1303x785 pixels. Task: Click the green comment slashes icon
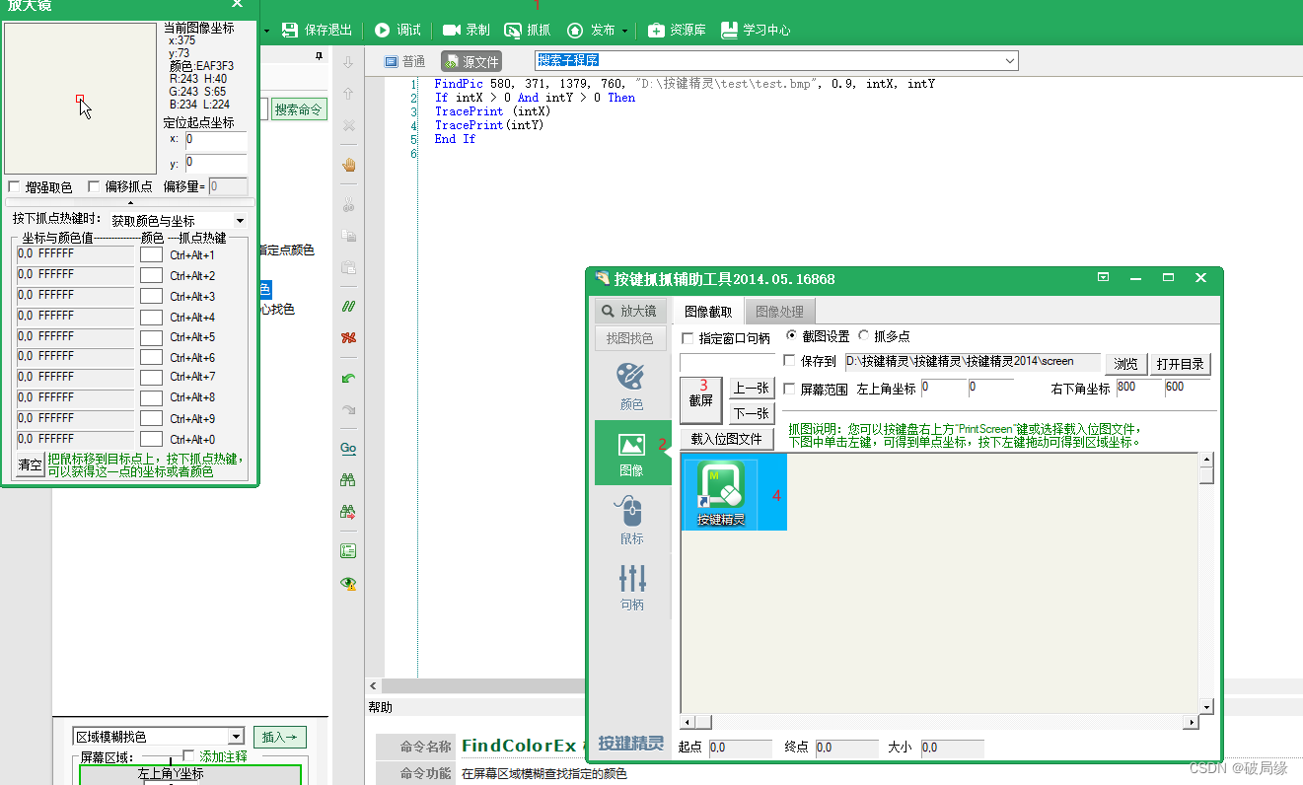coord(348,307)
